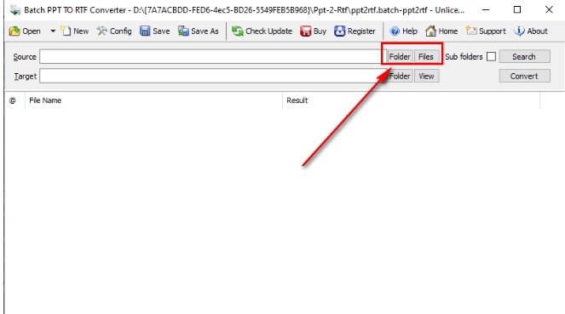Maximize the converter window
The width and height of the screenshot is (565, 314).
pyautogui.click(x=517, y=9)
